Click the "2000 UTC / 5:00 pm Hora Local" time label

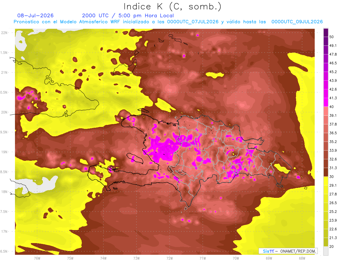(x=128, y=16)
